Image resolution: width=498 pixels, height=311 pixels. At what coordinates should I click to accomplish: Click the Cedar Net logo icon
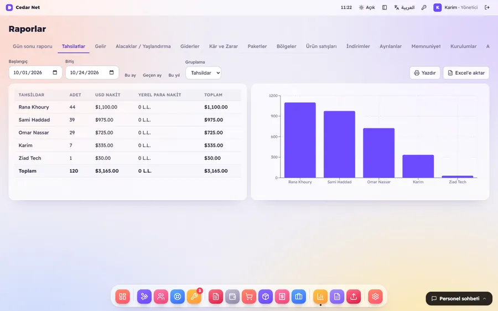tap(9, 7)
